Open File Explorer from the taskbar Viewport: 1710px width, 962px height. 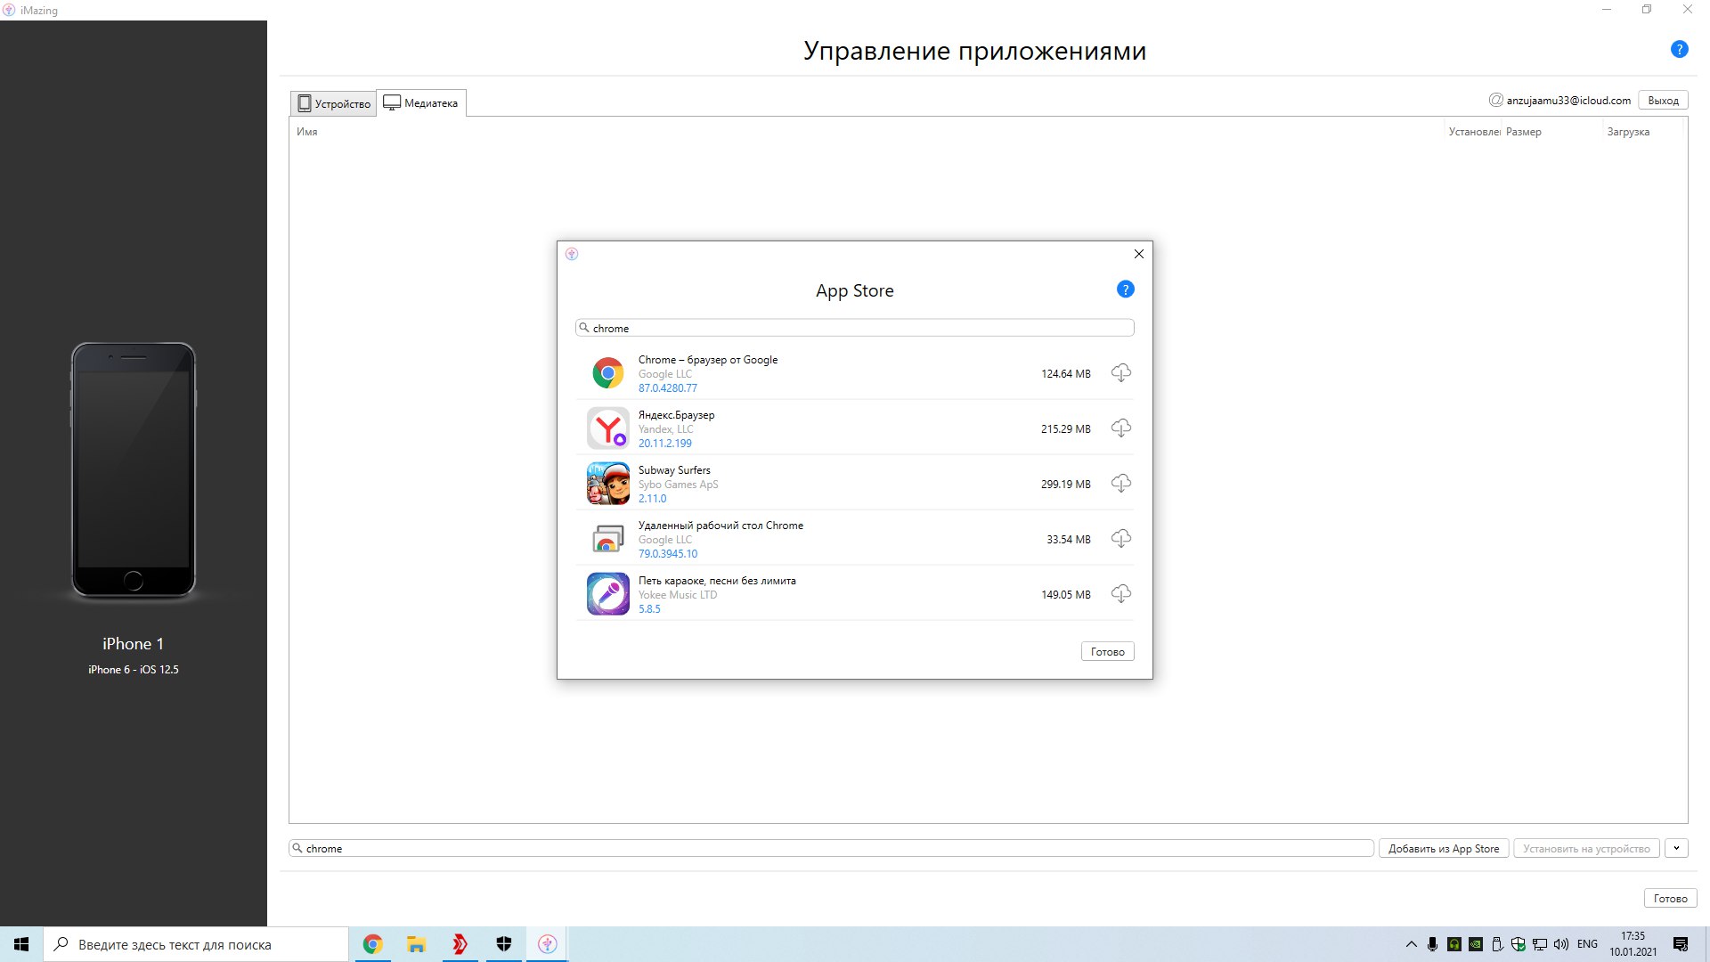click(x=416, y=944)
